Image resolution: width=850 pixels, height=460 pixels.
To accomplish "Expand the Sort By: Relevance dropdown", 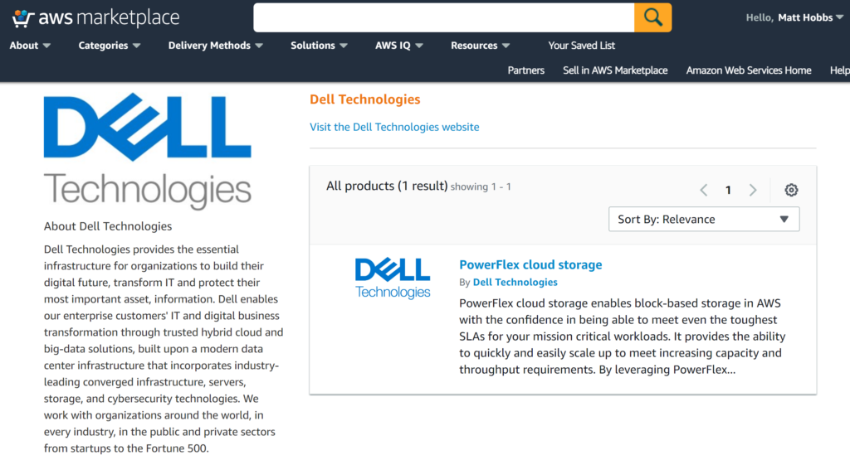I will click(704, 219).
